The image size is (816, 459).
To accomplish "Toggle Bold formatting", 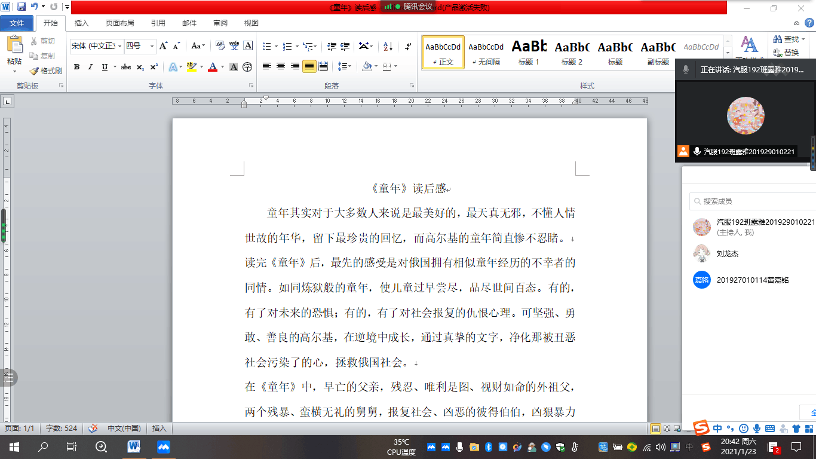I will point(76,67).
